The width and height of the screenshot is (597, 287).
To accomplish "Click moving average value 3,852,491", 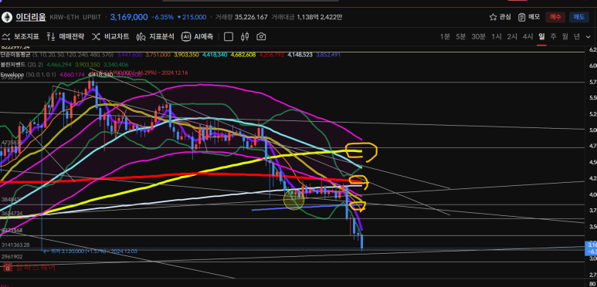I will click(x=328, y=55).
